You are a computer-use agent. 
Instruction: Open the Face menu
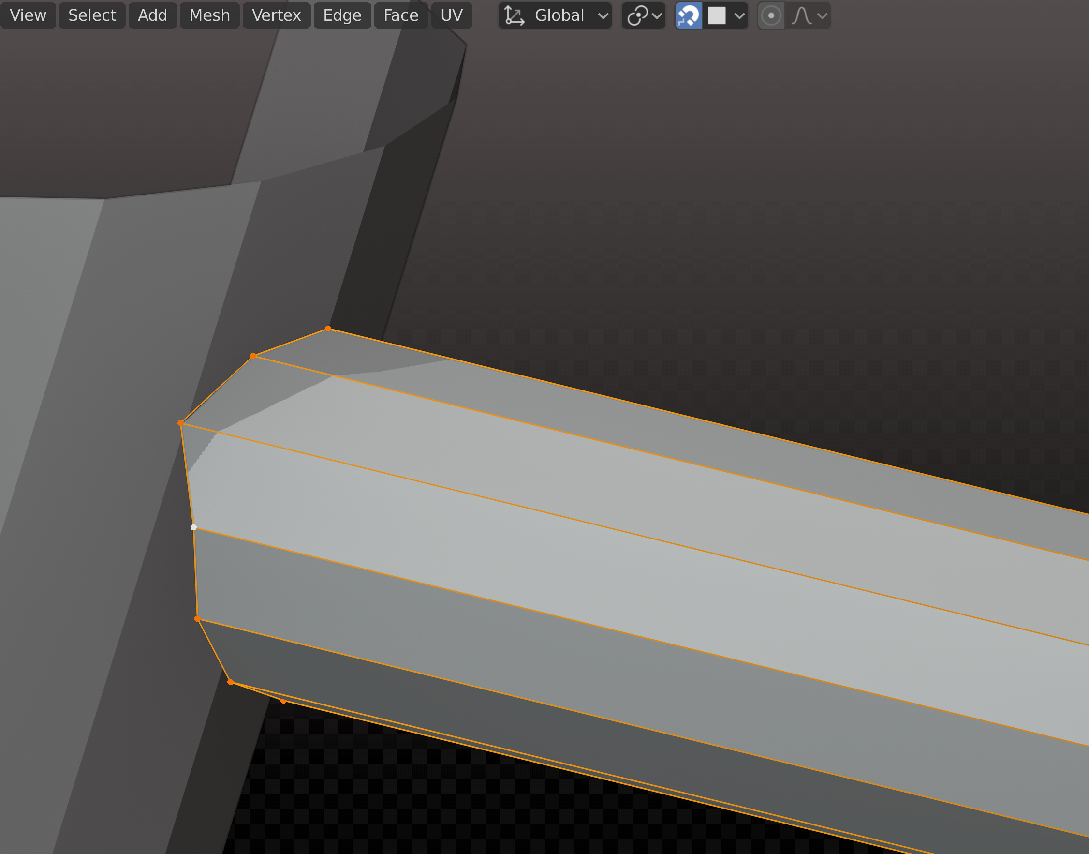point(401,15)
